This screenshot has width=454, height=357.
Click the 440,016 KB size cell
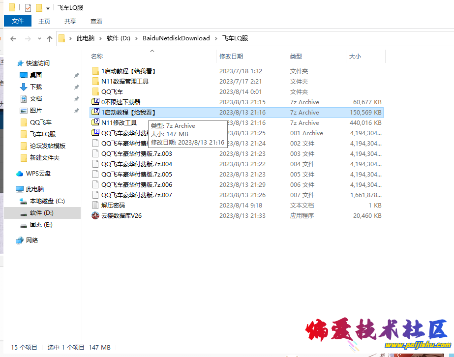pyautogui.click(x=365, y=123)
